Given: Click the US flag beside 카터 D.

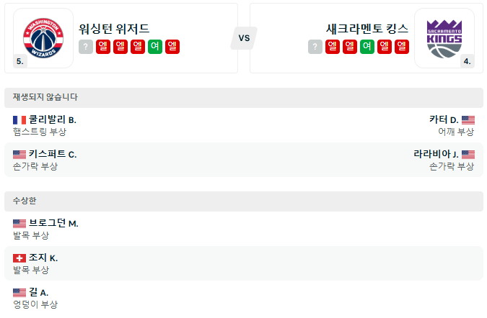Looking at the screenshot, I should click(x=468, y=120).
